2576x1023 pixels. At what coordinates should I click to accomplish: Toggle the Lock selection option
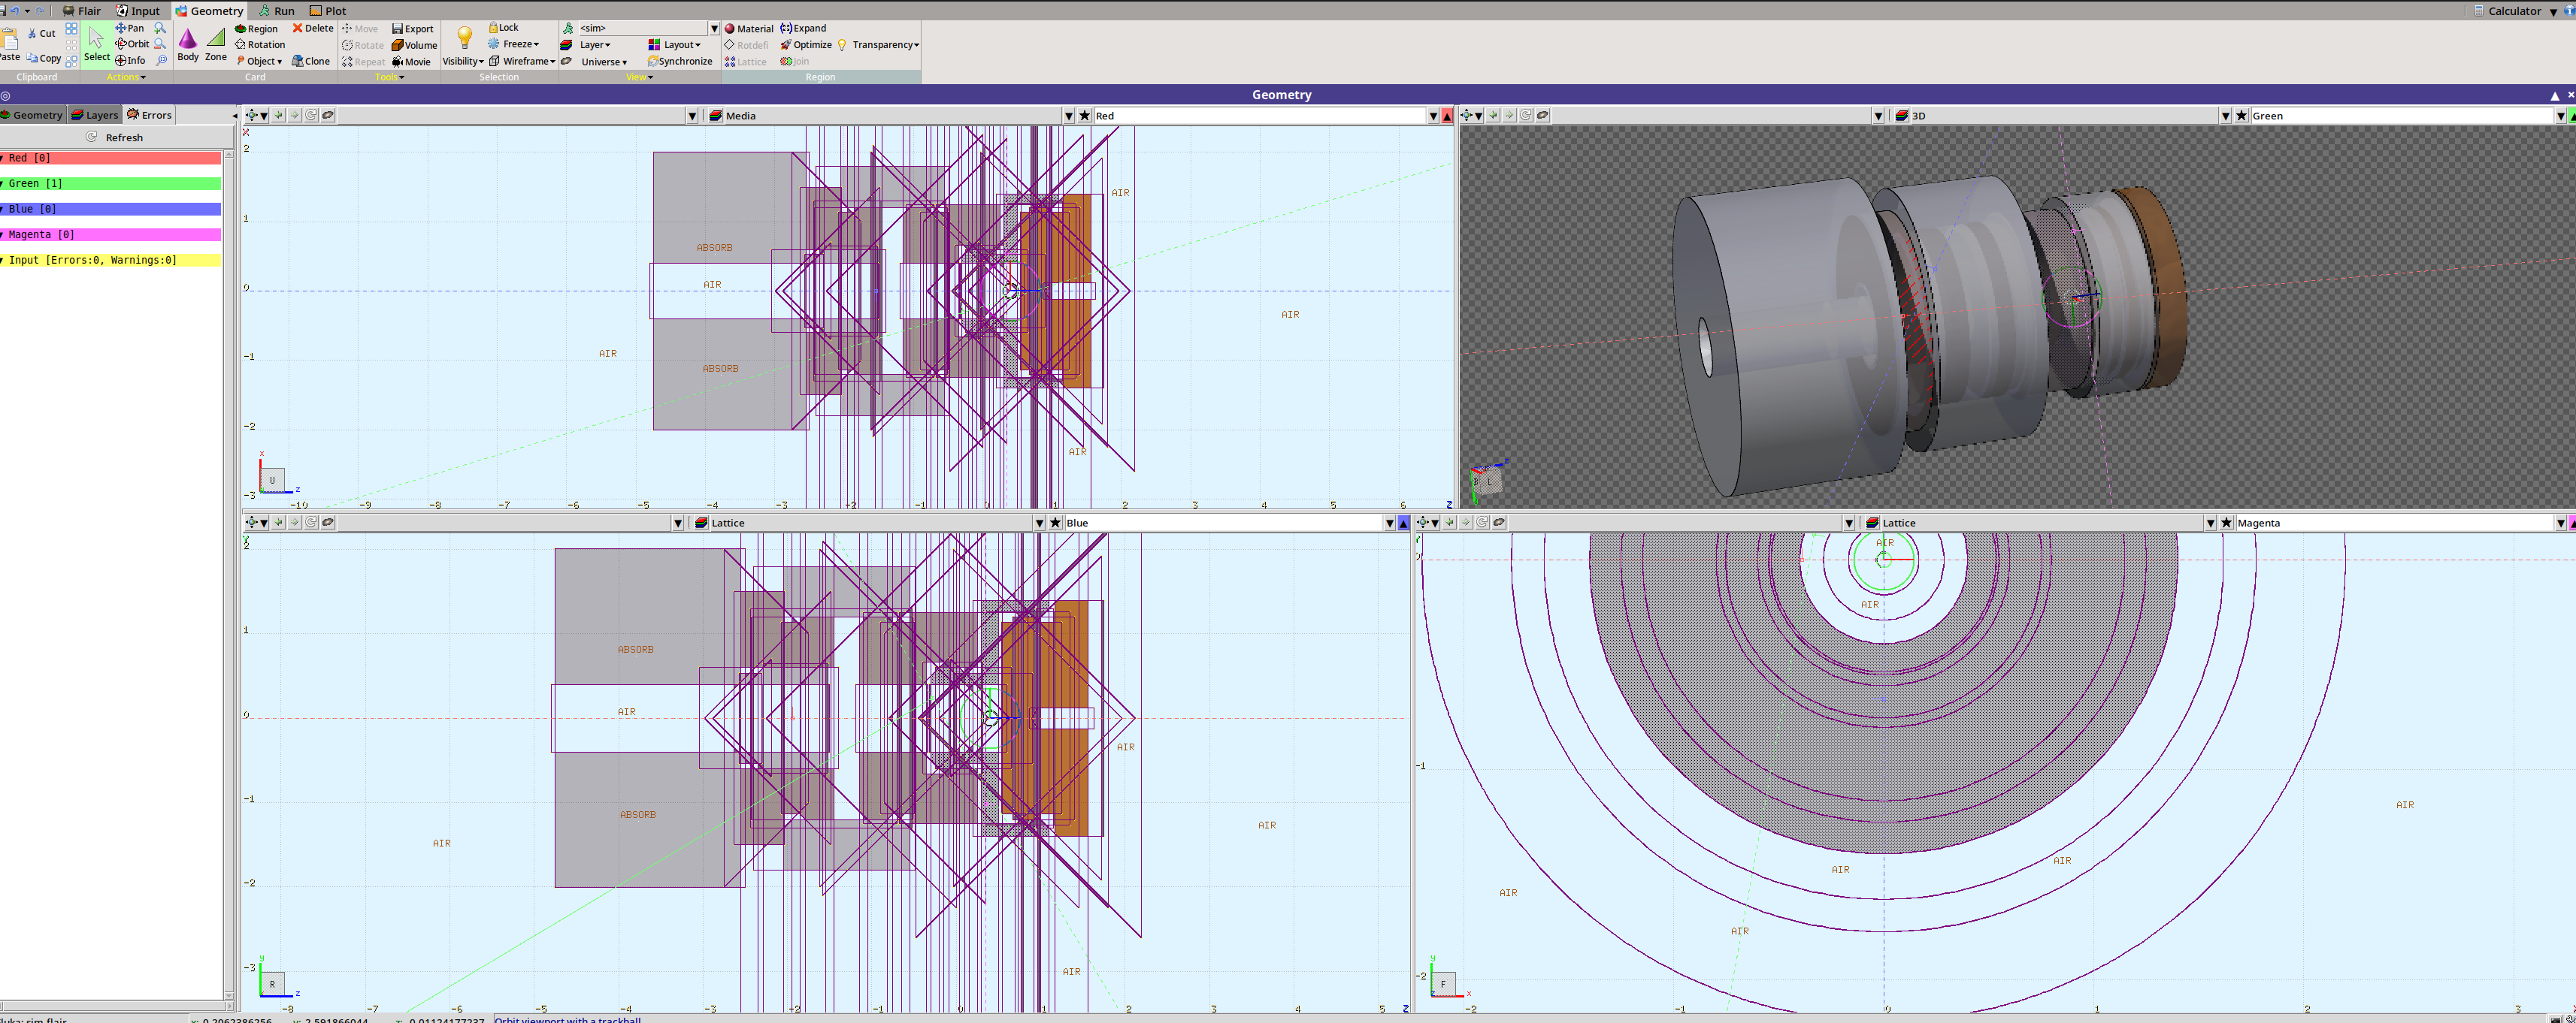[503, 28]
